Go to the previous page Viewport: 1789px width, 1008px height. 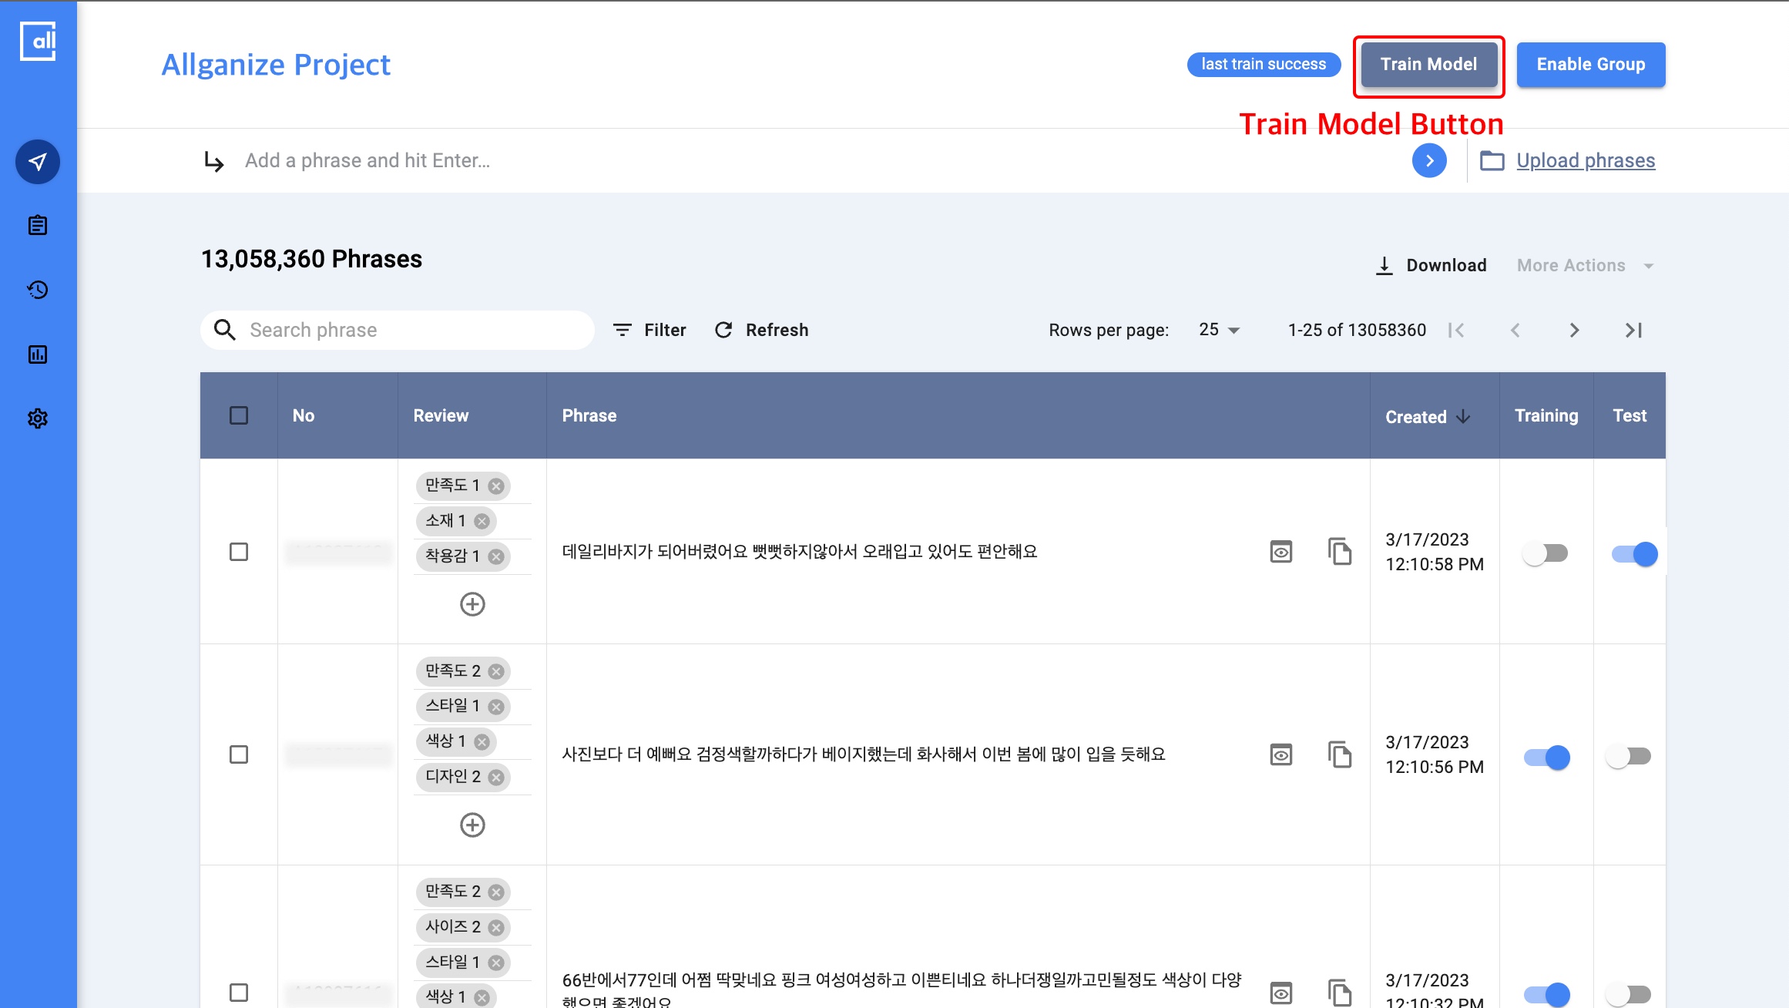1515,330
